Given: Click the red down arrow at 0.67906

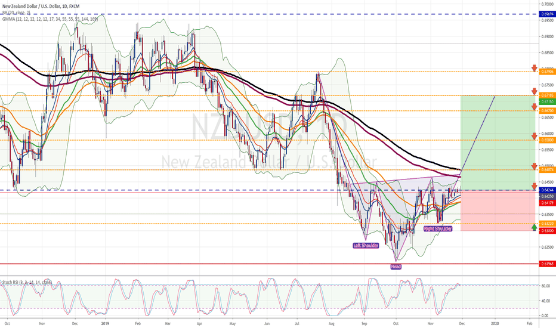Looking at the screenshot, I should point(534,69).
